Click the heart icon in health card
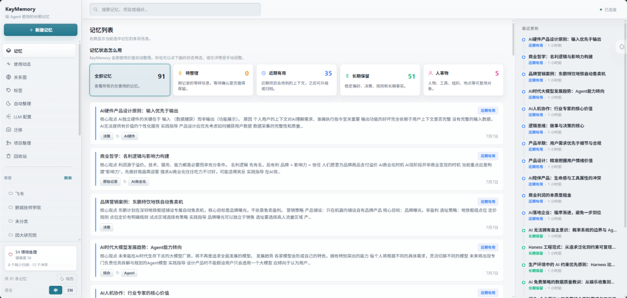The width and height of the screenshot is (627, 298). click(10, 254)
